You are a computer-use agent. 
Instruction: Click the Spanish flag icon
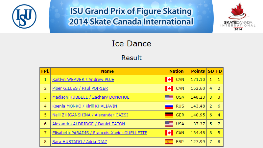(x=169, y=142)
